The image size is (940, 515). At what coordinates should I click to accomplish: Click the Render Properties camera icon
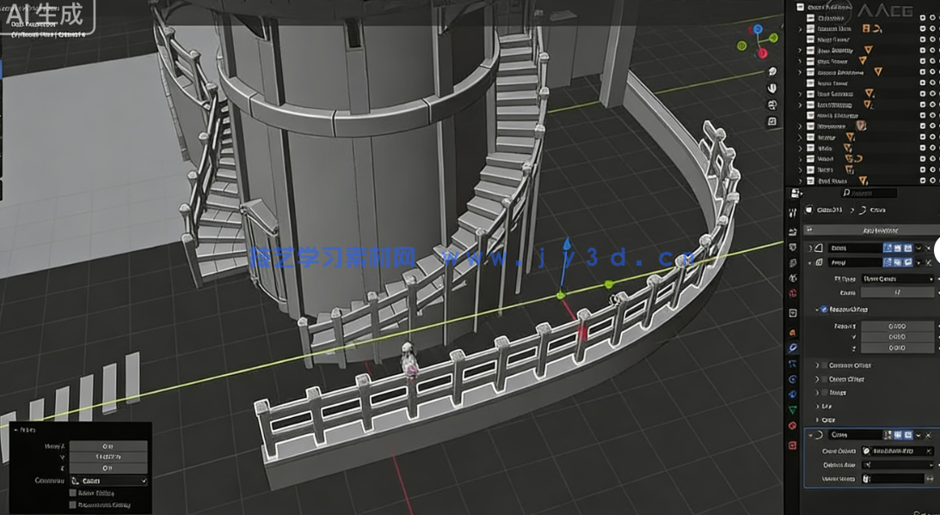tap(793, 247)
